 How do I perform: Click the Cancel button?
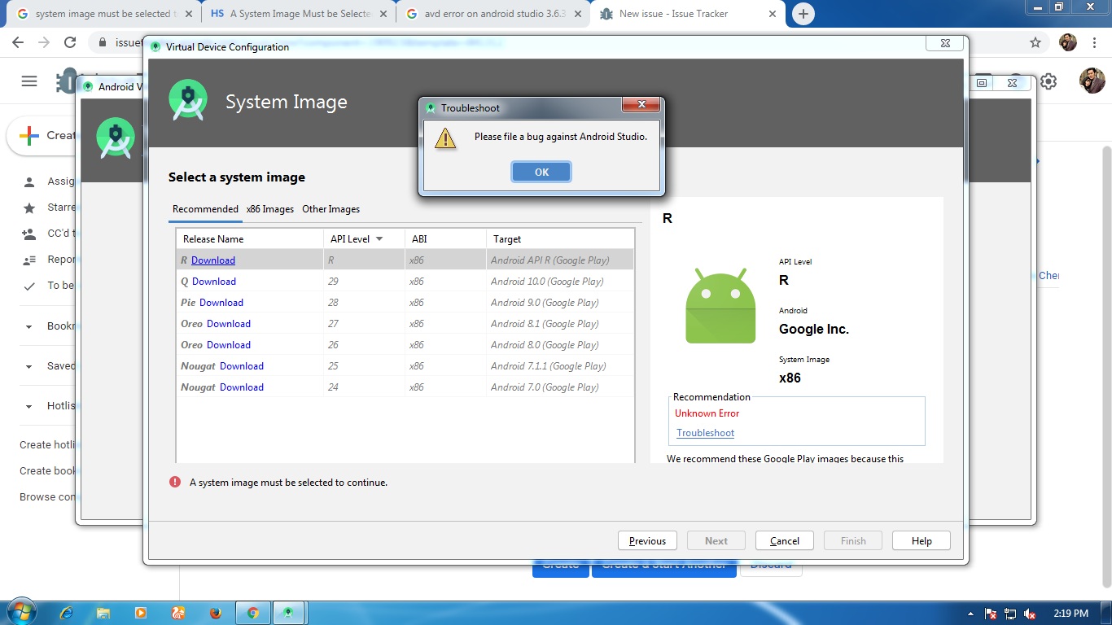[784, 541]
